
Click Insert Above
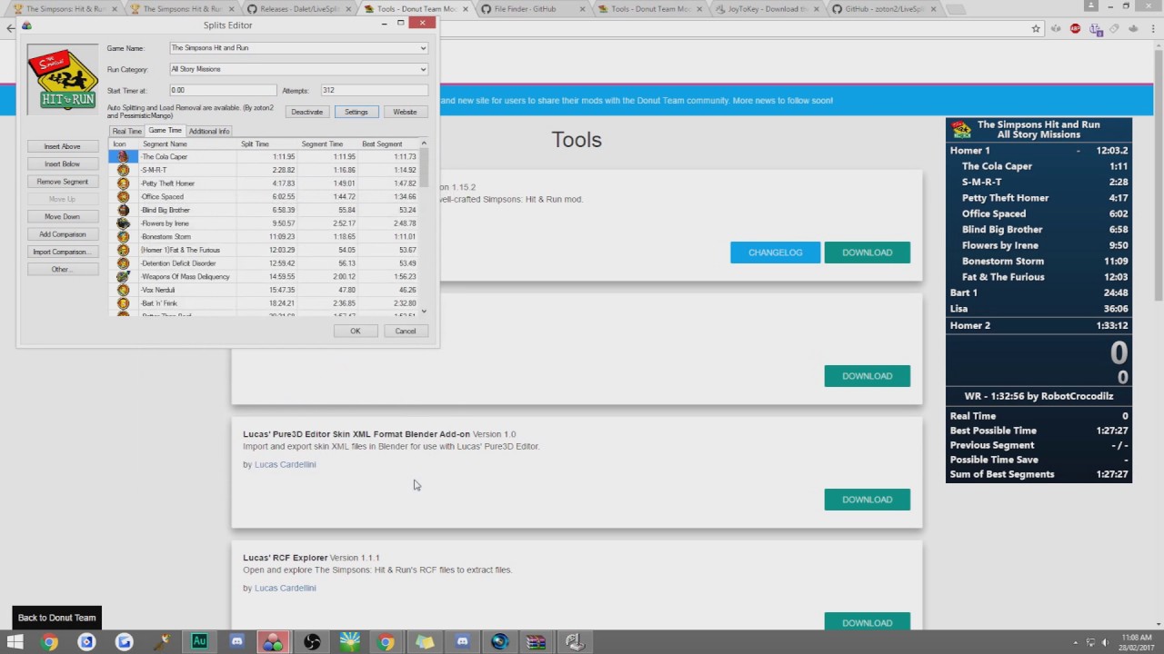pos(62,146)
